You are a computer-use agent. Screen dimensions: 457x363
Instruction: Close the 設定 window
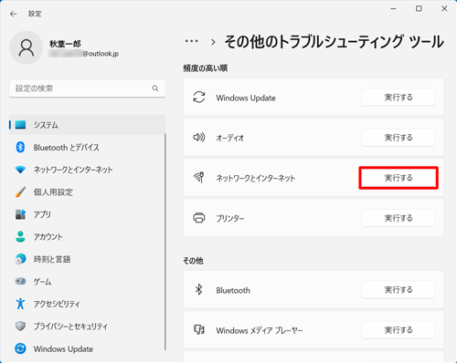(x=444, y=9)
